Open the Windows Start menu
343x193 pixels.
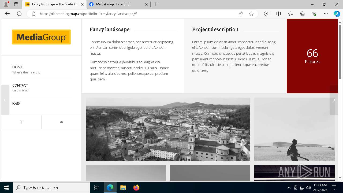click(6, 188)
